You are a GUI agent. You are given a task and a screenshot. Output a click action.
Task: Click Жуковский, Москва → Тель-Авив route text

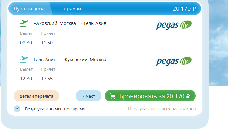(70, 23)
